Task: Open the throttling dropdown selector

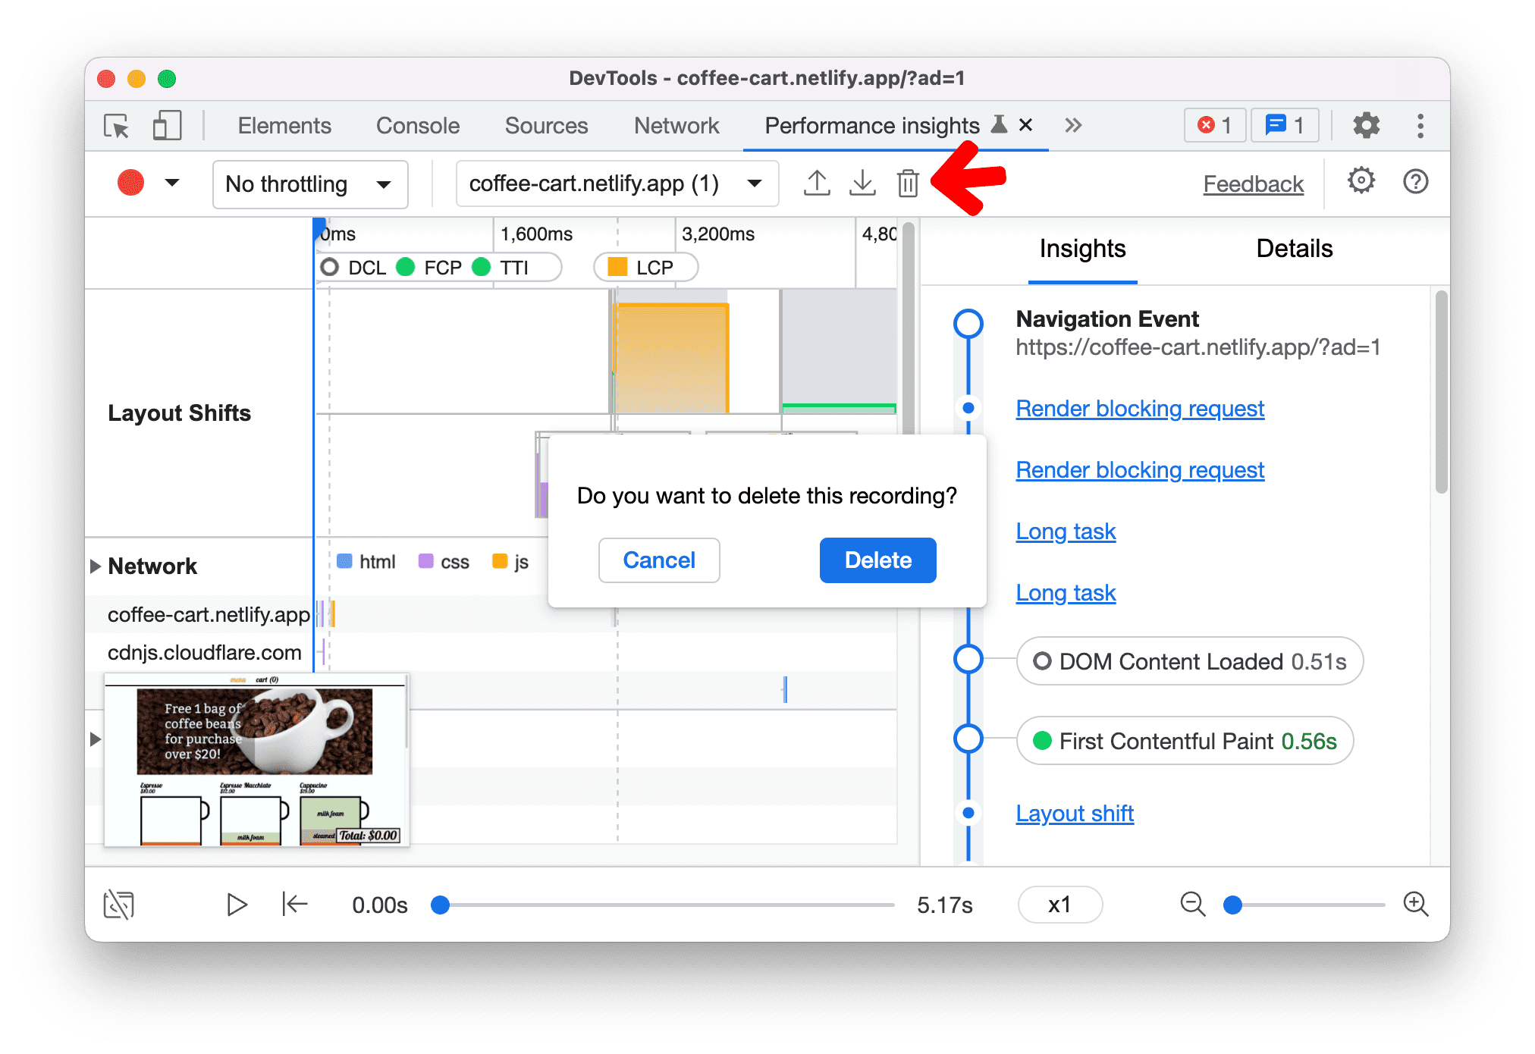Action: click(x=310, y=183)
